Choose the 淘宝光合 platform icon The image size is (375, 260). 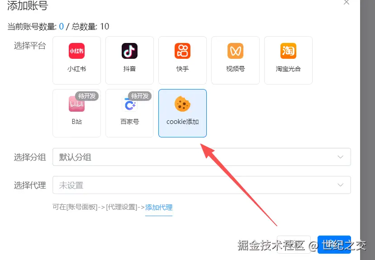pos(288,51)
